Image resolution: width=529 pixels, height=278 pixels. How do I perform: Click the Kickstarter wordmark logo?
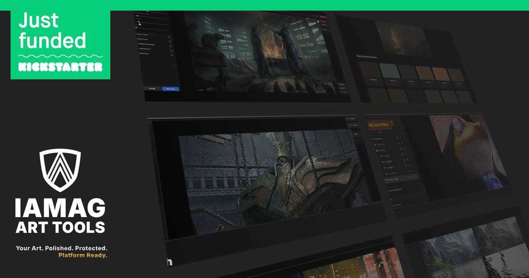[x=60, y=67]
